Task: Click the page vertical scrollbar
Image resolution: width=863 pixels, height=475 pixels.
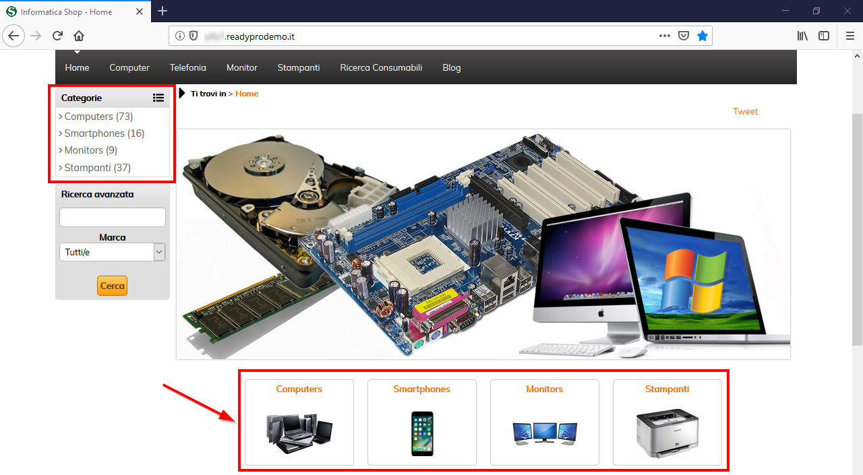Action: (x=857, y=230)
